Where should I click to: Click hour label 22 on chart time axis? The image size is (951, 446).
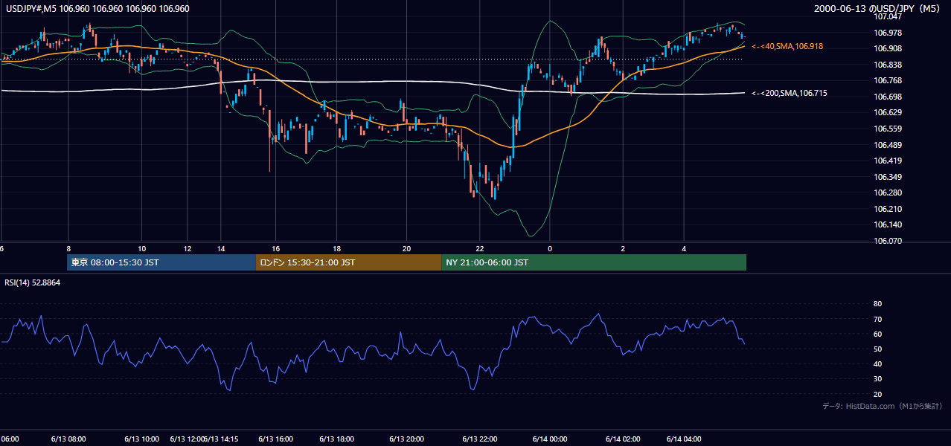click(x=480, y=248)
